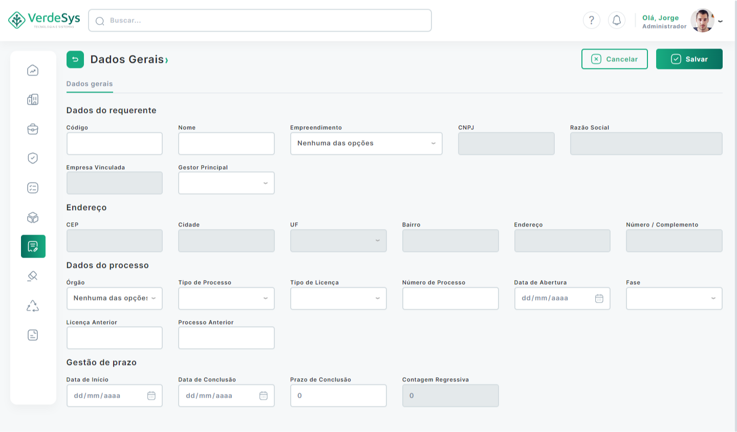Expand the Tipo de Licença dropdown
The width and height of the screenshot is (737, 432).
[x=338, y=299]
